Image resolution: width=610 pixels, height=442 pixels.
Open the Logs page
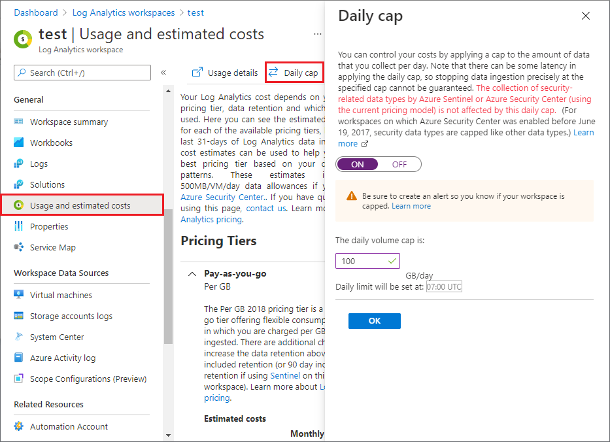[42, 163]
